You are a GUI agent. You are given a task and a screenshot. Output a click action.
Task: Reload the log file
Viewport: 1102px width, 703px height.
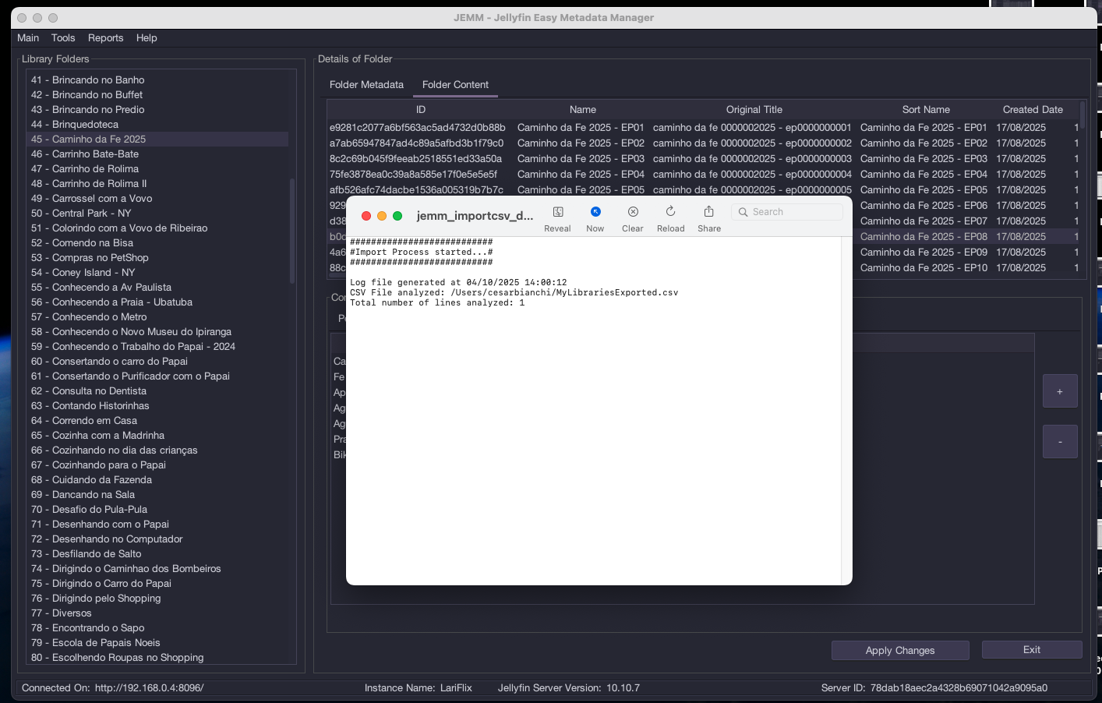pos(670,212)
